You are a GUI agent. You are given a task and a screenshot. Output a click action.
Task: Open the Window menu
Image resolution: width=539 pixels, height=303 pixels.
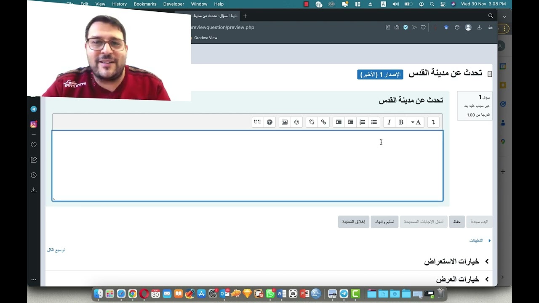(x=199, y=4)
